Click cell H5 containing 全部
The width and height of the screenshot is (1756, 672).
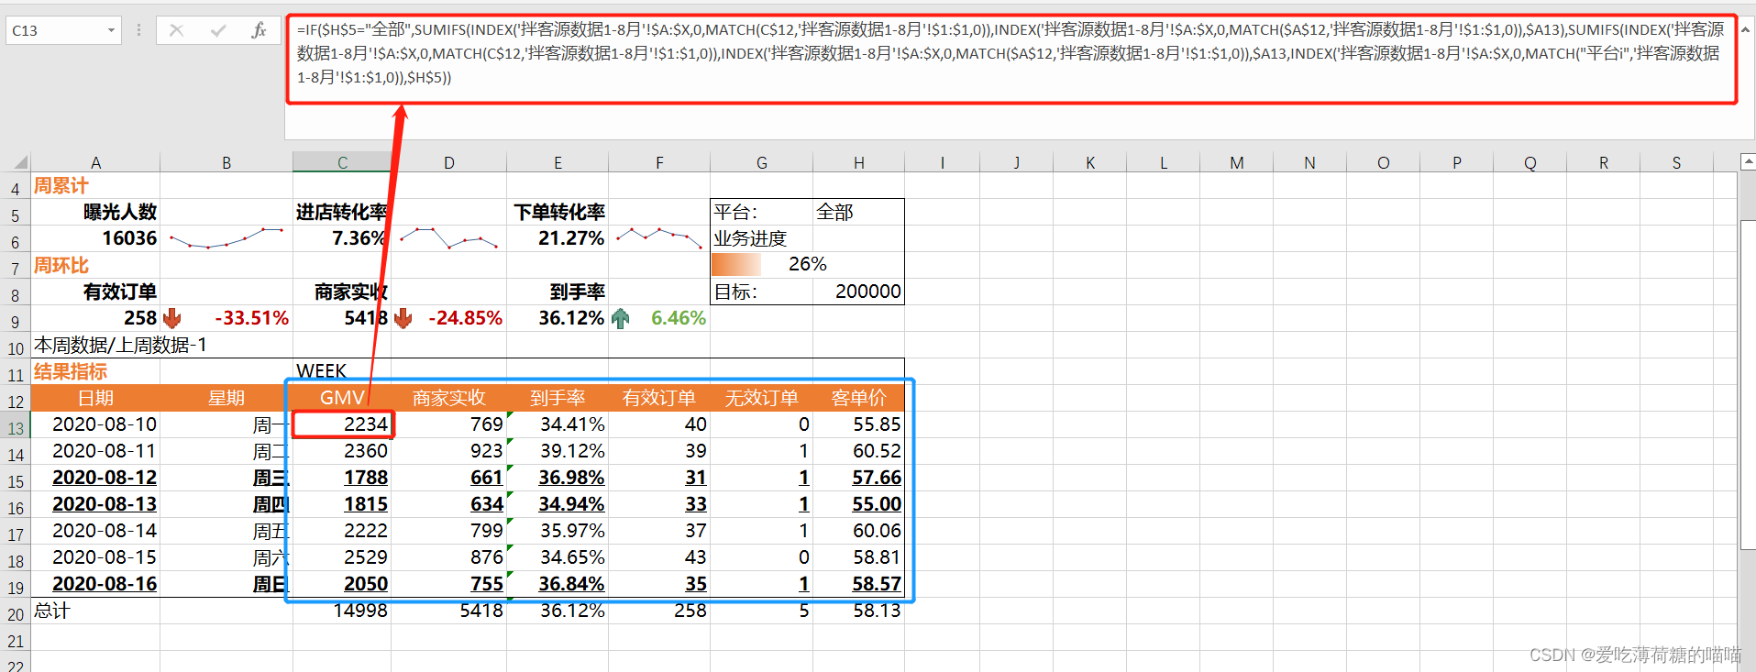[858, 213]
